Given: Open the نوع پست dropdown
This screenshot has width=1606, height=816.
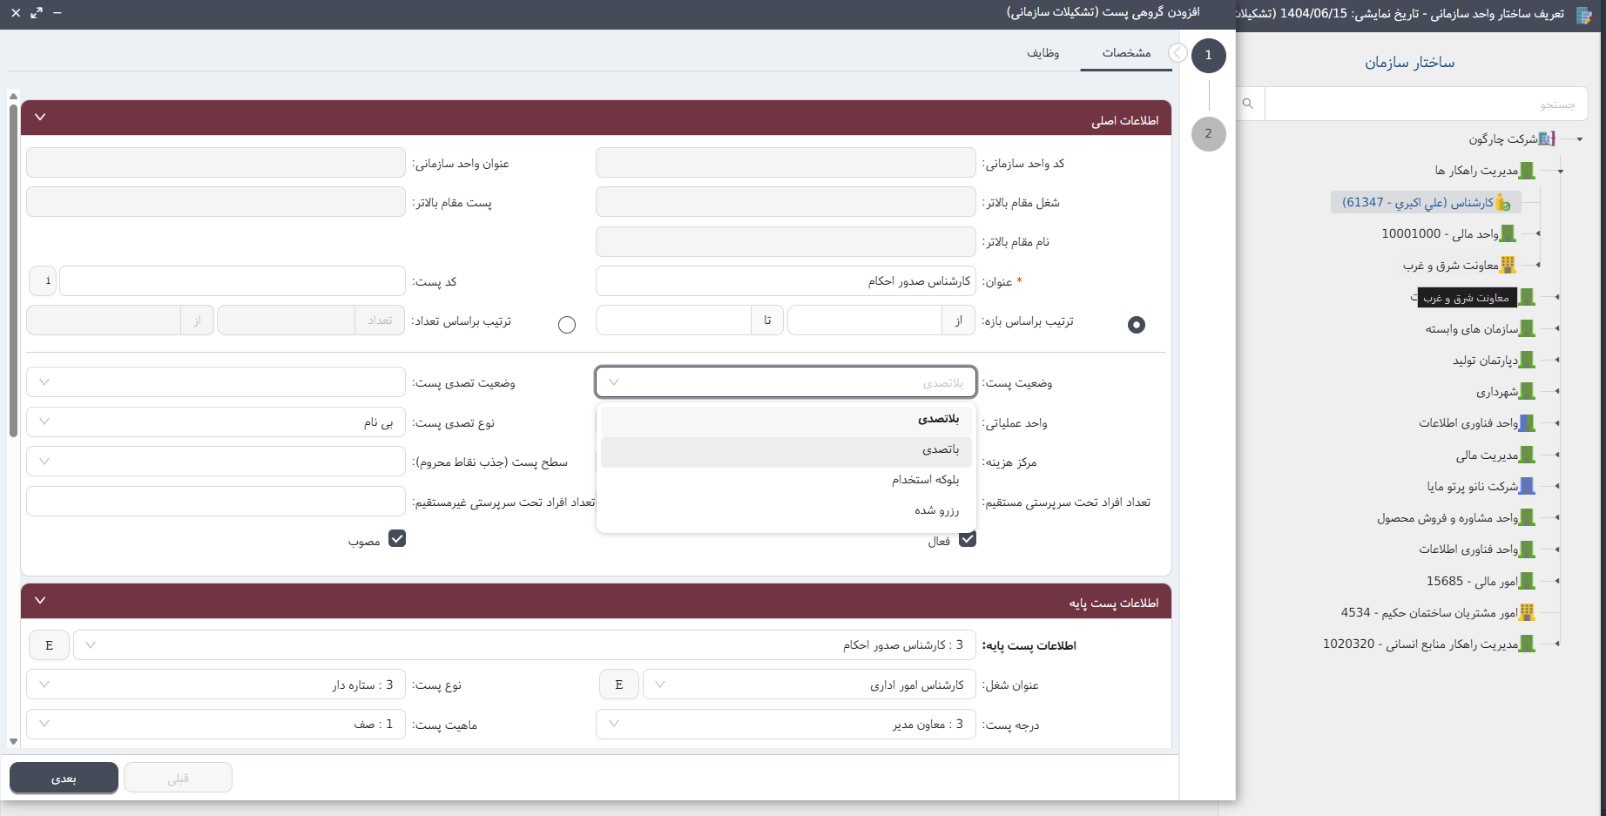Looking at the screenshot, I should pyautogui.click(x=216, y=685).
